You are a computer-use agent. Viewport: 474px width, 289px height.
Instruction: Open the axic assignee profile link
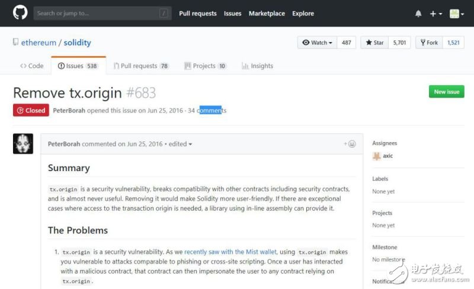point(388,156)
